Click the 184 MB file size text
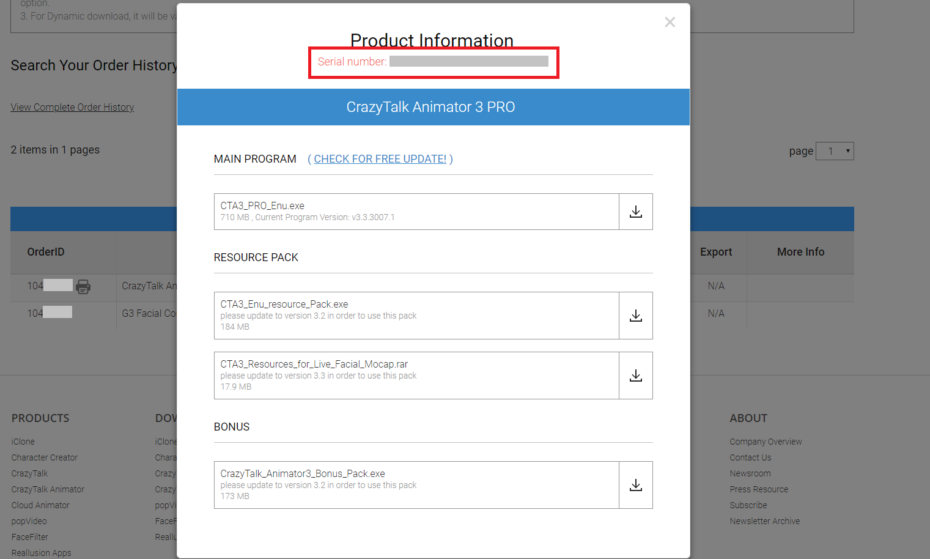 pyautogui.click(x=235, y=327)
